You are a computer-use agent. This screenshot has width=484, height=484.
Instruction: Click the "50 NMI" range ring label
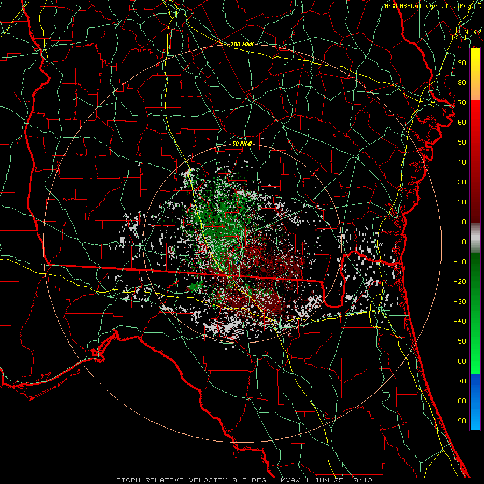242,144
